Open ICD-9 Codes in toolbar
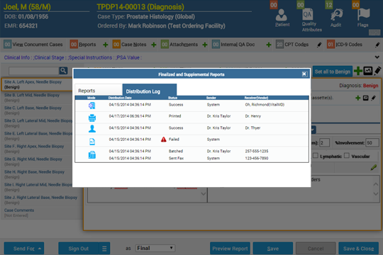 (345, 45)
